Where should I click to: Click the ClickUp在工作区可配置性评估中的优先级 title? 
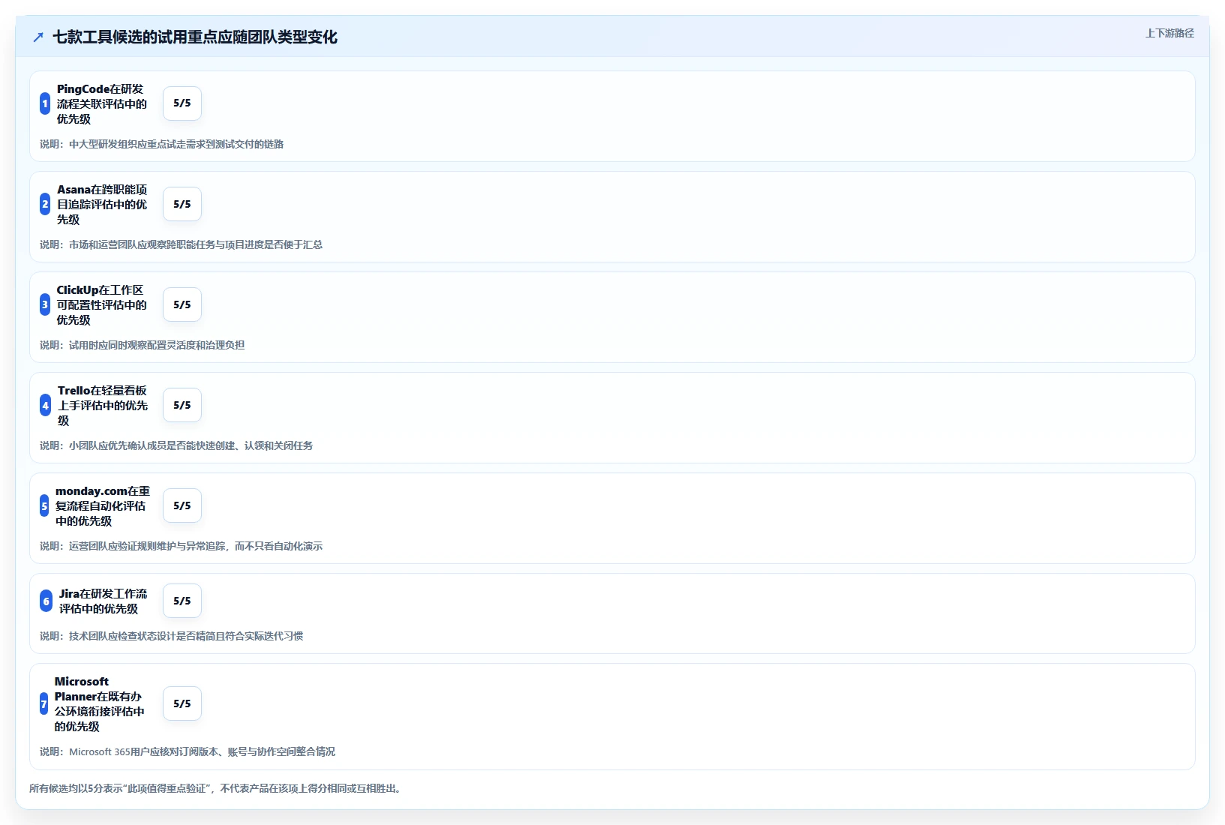102,304
